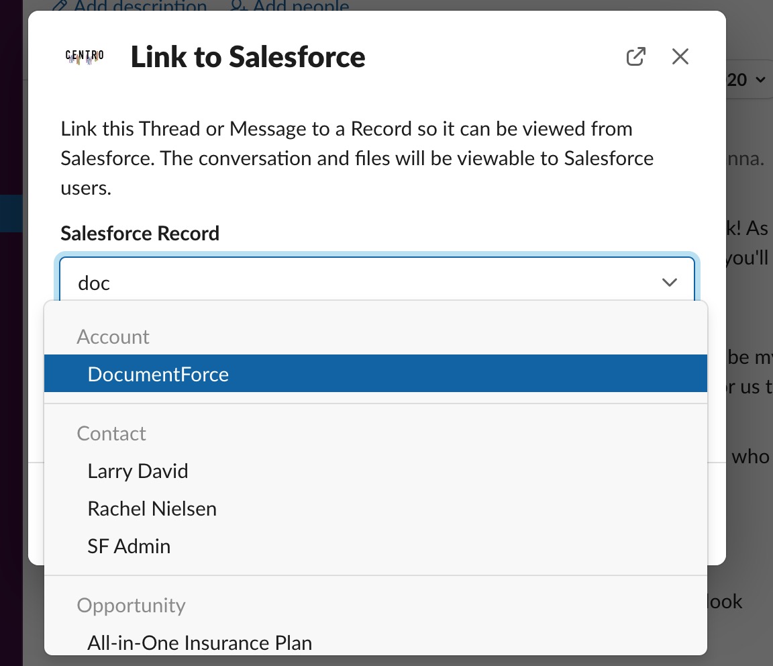
Task: Click the Salesforce Record field label
Action: pyautogui.click(x=140, y=234)
